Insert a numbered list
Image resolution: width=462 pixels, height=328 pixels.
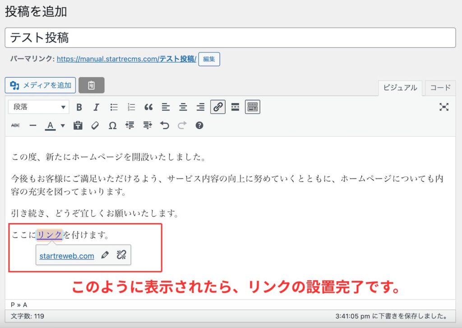[x=131, y=107]
